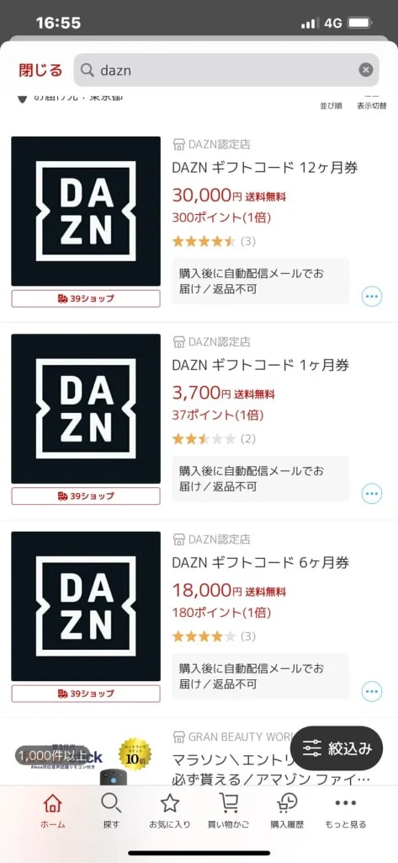Tap the 閉じる close link
Viewport: 398px width, 863px height.
click(x=40, y=71)
